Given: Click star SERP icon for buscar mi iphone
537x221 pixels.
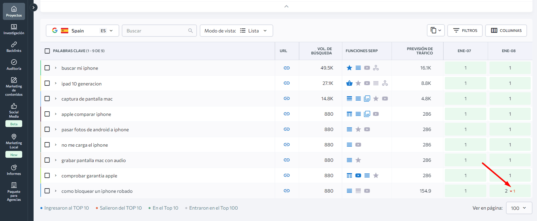Looking at the screenshot, I should click(349, 68).
